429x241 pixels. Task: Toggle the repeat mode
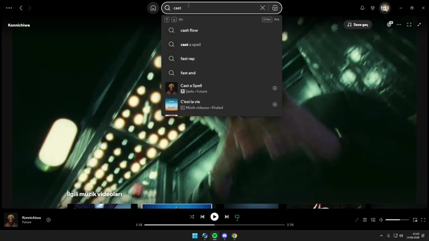(237, 217)
